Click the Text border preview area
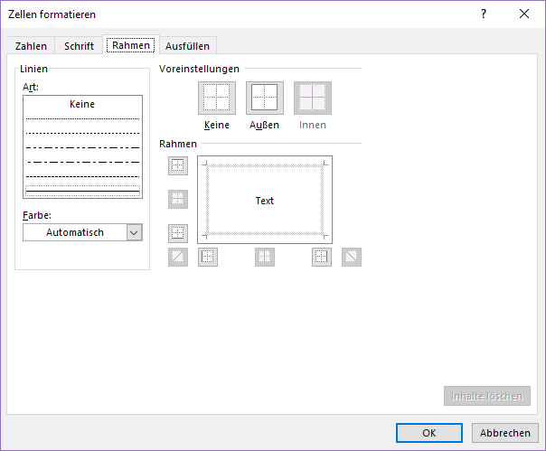Viewport: 546px width, 451px height. (265, 201)
